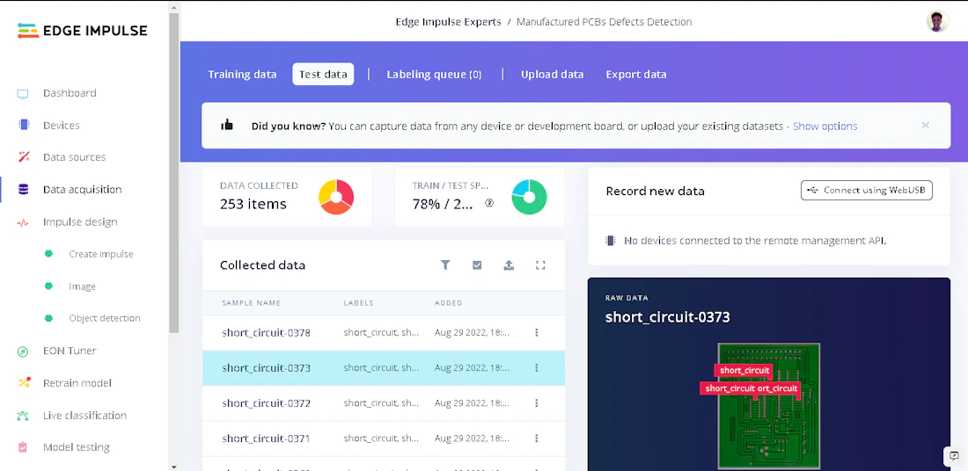Image resolution: width=968 pixels, height=471 pixels.
Task: Click the LABELS column header
Action: 358,302
